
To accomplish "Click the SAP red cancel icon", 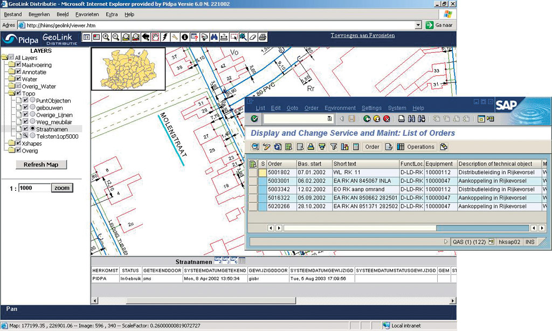I will (386, 119).
